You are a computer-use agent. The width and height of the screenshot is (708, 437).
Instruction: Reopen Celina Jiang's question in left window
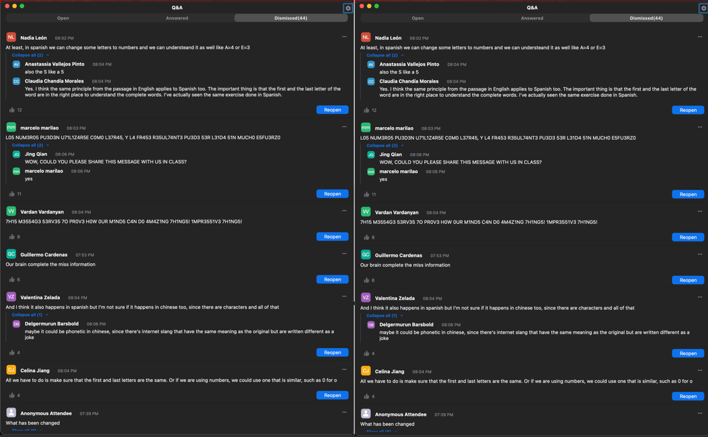tap(332, 395)
